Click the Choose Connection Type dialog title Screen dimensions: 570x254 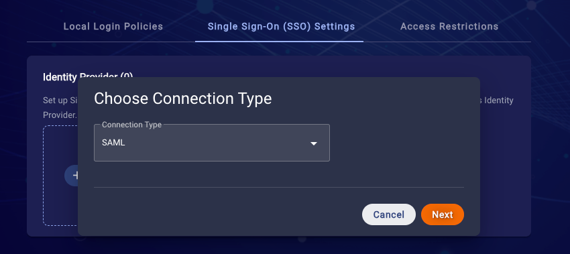coord(183,99)
